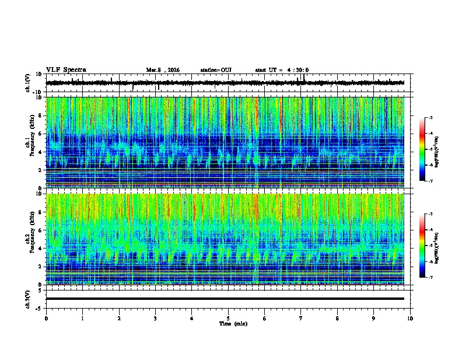Click time-axis tick label "1"
462x357 pixels.
pyautogui.click(x=82, y=318)
